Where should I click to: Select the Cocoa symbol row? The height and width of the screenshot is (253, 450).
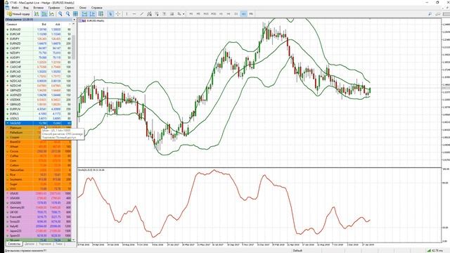(39, 151)
